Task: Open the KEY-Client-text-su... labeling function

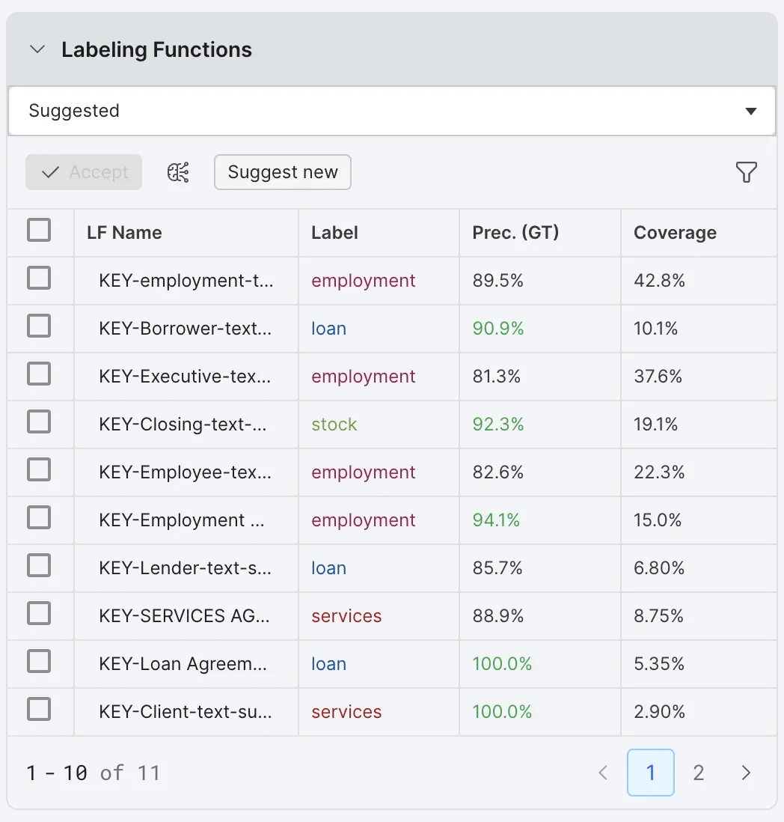Action: [x=186, y=712]
